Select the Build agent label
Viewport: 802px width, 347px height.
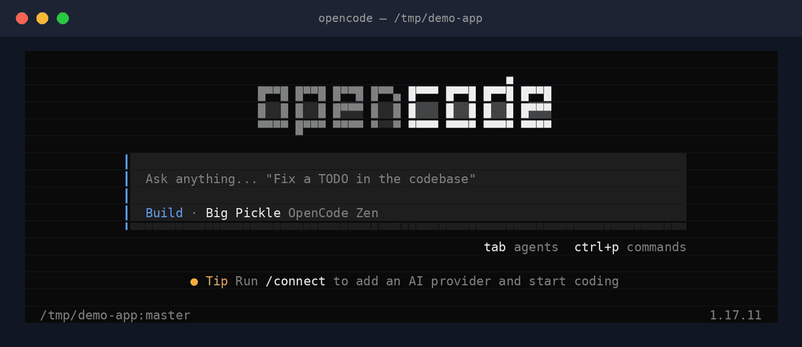(164, 213)
